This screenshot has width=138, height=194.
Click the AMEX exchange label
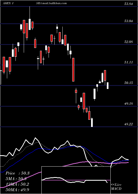[x=7, y=3]
